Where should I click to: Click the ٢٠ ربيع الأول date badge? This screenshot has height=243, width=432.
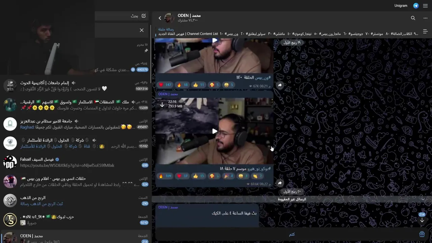(292, 192)
